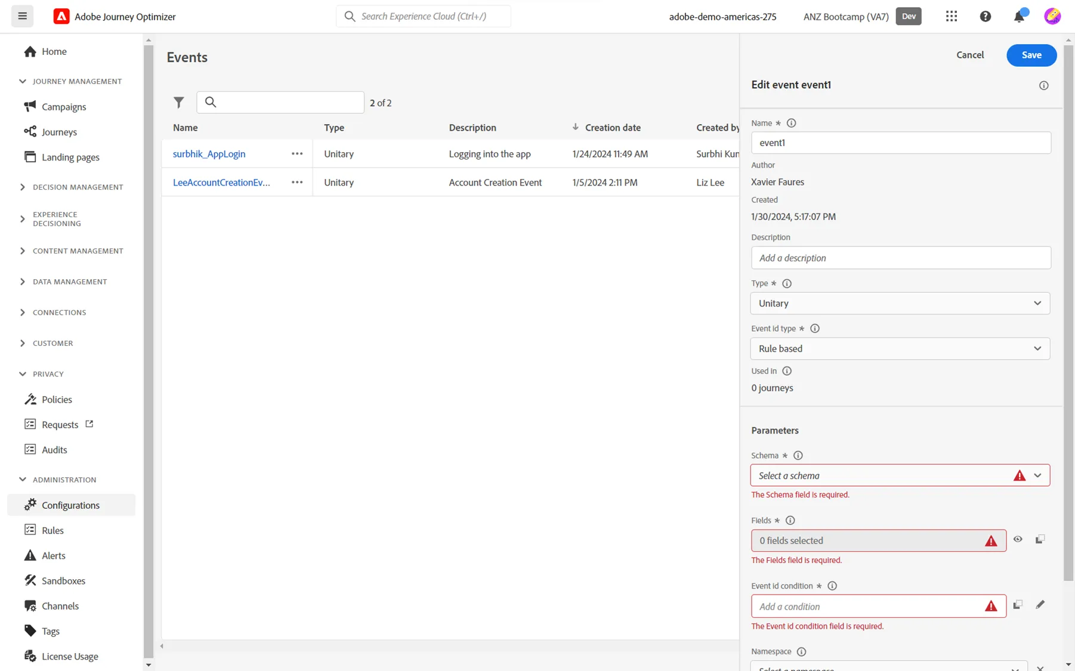The height and width of the screenshot is (671, 1075).
Task: Open the hamburger navigation menu
Action: pyautogui.click(x=23, y=16)
